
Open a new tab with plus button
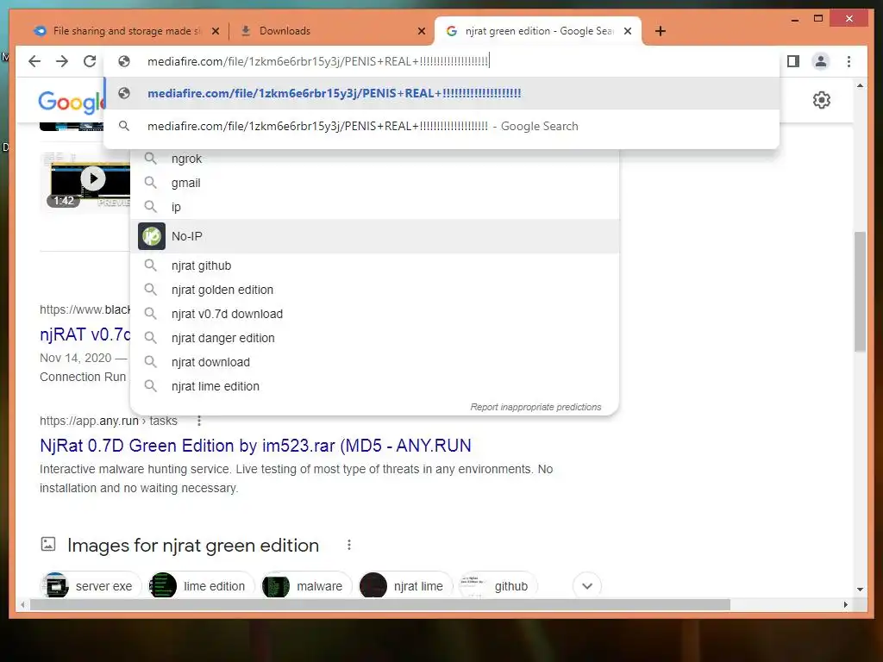point(661,31)
